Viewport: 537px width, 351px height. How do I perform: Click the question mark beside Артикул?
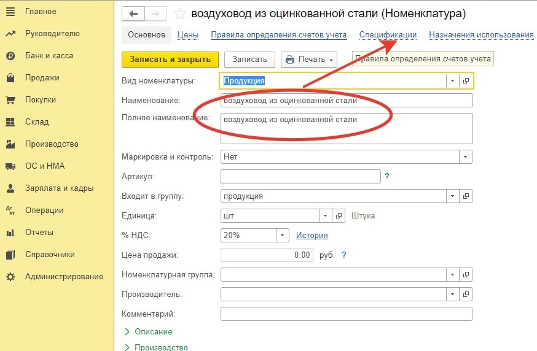tap(387, 177)
